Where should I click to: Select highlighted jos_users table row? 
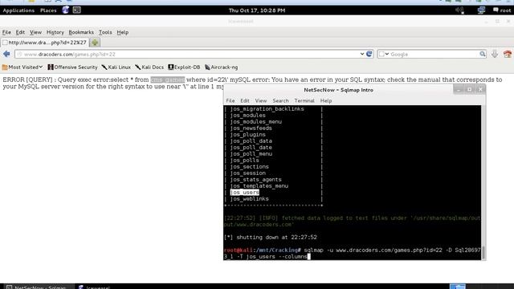(244, 193)
